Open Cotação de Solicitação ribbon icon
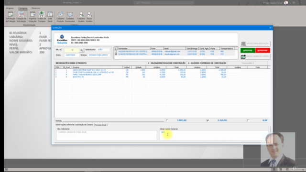Image resolution: width=306 pixels, height=172 pixels. pyautogui.click(x=21, y=17)
